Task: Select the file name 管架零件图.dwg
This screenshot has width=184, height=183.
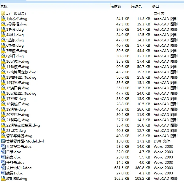Action: click(19, 136)
